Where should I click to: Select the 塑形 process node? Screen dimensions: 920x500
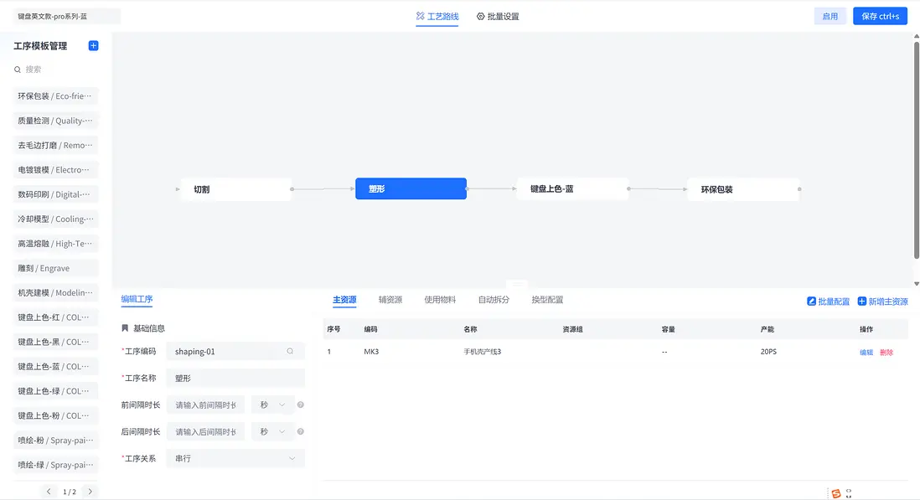click(411, 188)
